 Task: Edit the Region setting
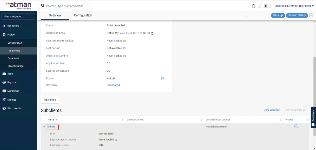click(x=163, y=78)
